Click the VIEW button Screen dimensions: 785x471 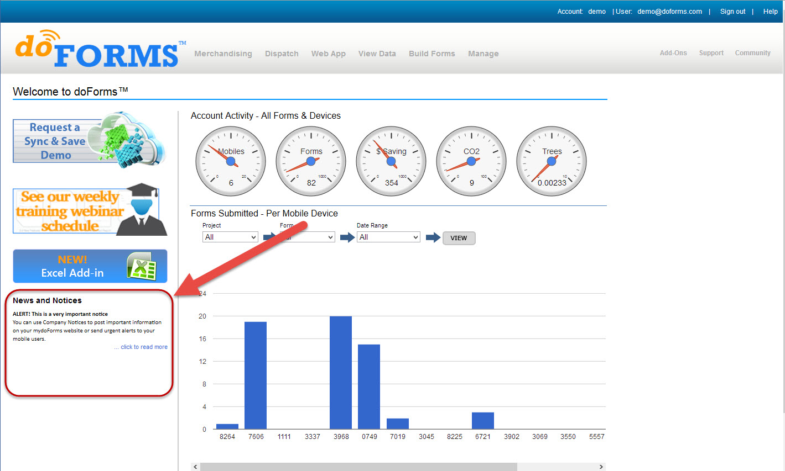(459, 238)
